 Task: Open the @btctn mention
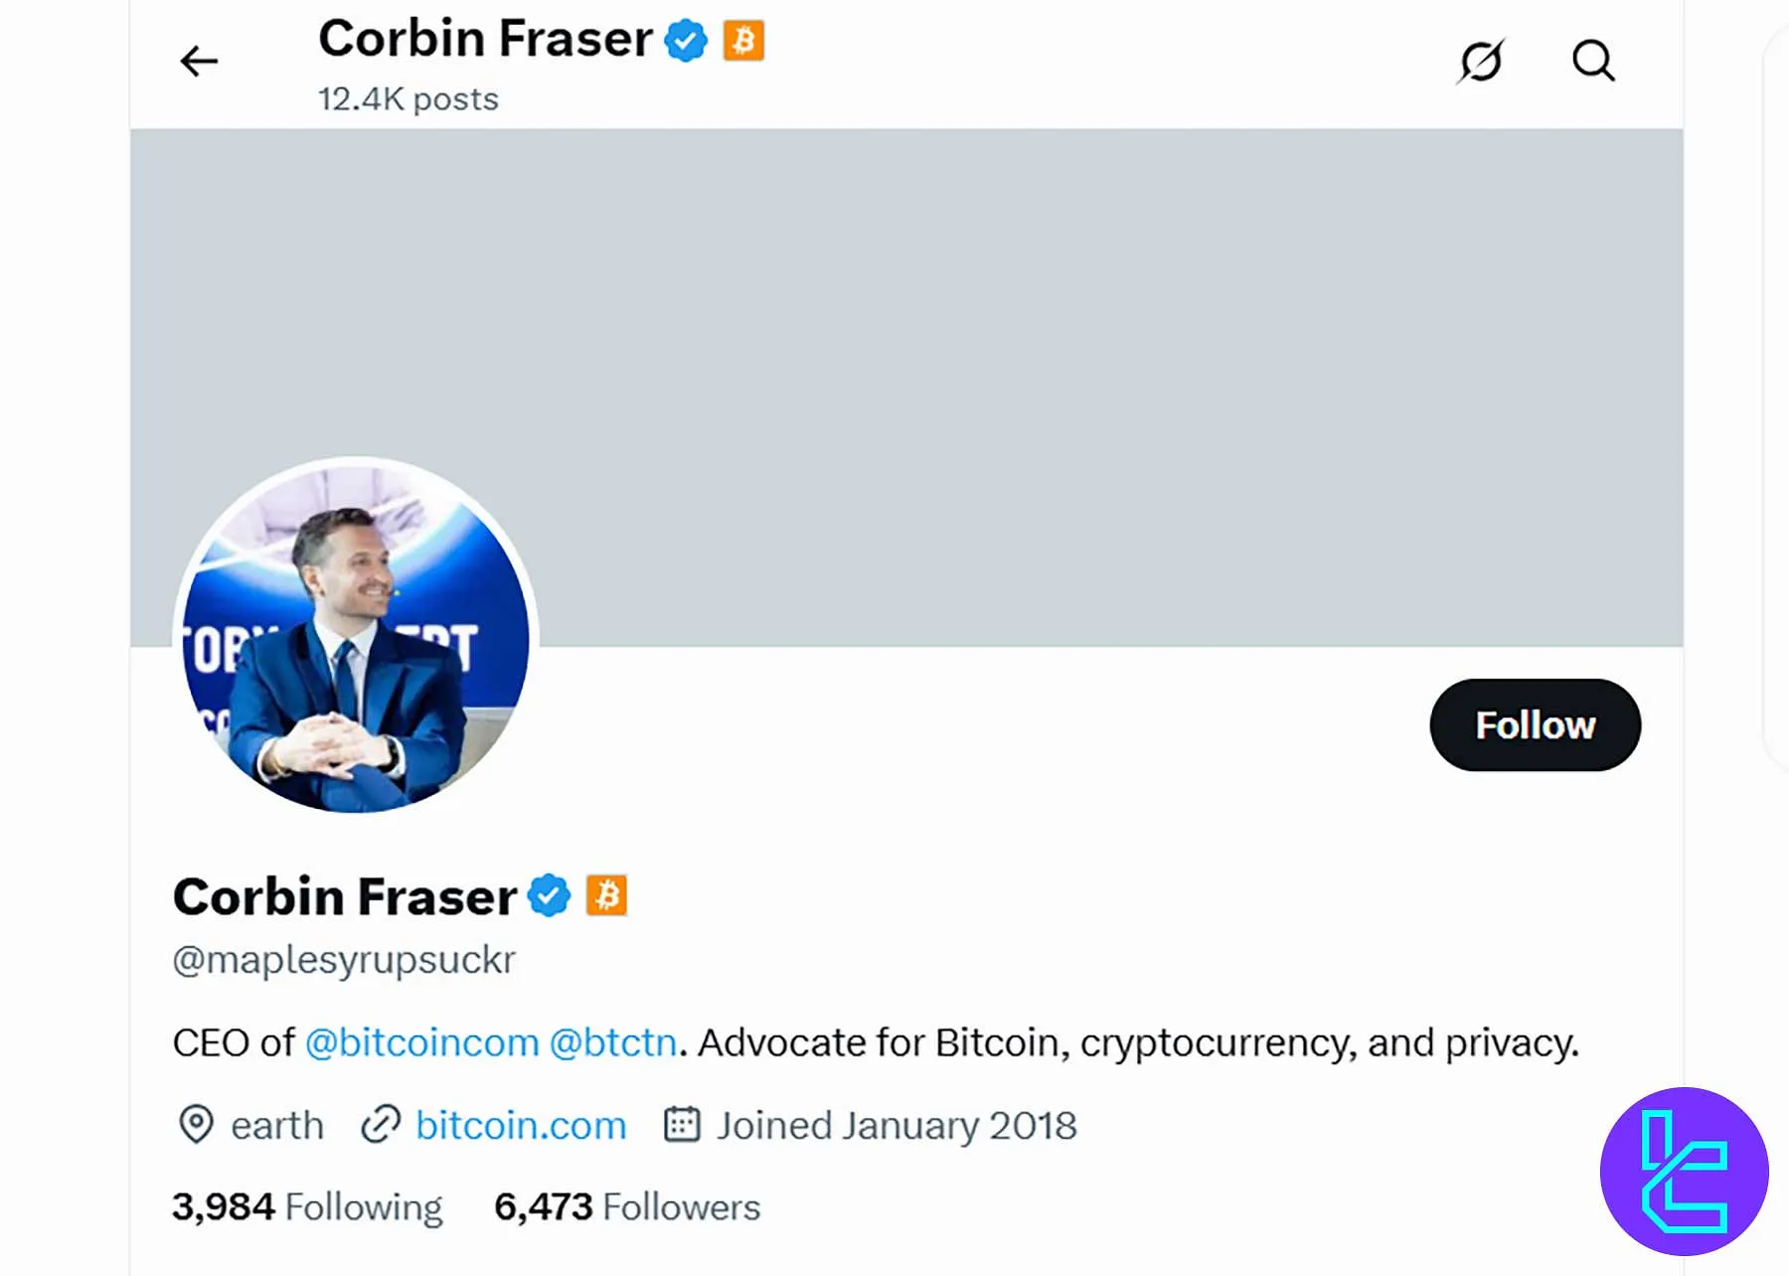click(612, 1043)
